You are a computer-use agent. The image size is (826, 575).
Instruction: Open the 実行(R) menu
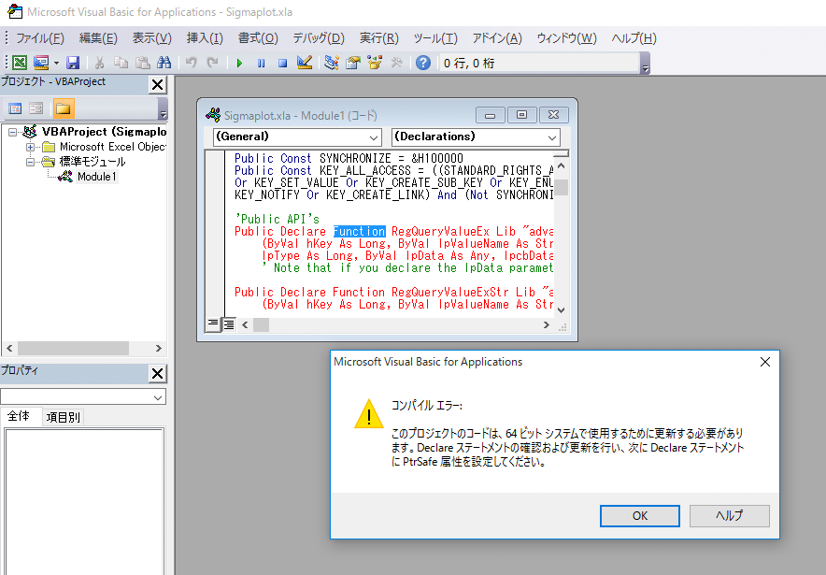[379, 38]
